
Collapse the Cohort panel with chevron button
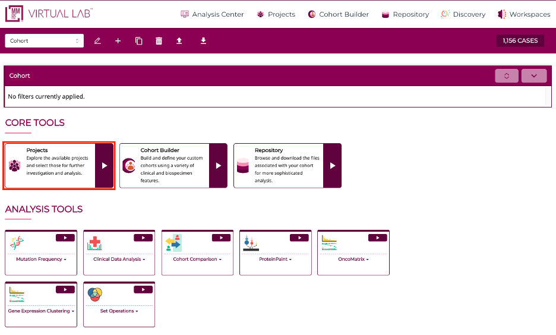[x=534, y=76]
